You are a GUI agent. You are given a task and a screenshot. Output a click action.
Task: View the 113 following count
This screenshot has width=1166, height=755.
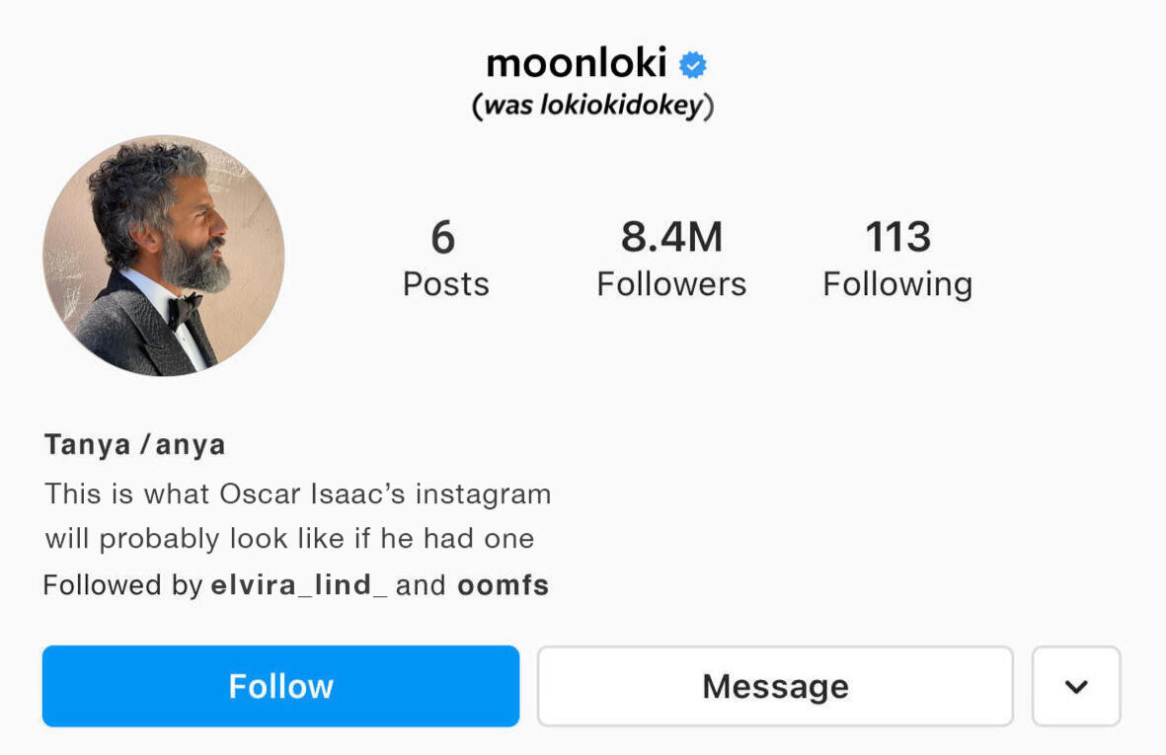[x=897, y=237]
